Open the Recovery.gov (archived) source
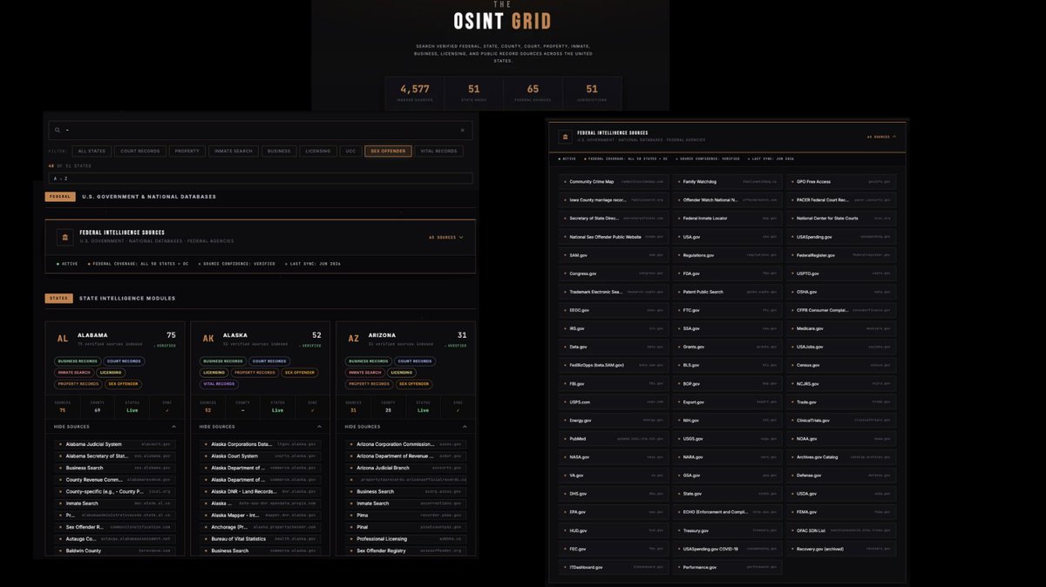The image size is (1046, 587). pos(841,549)
